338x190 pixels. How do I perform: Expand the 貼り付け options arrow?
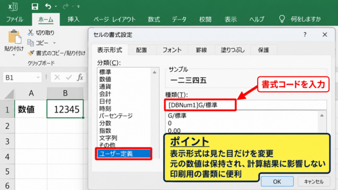coord(14,55)
